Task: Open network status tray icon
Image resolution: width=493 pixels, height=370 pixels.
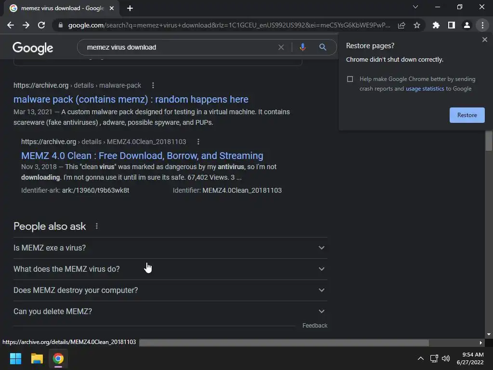Action: [434, 358]
